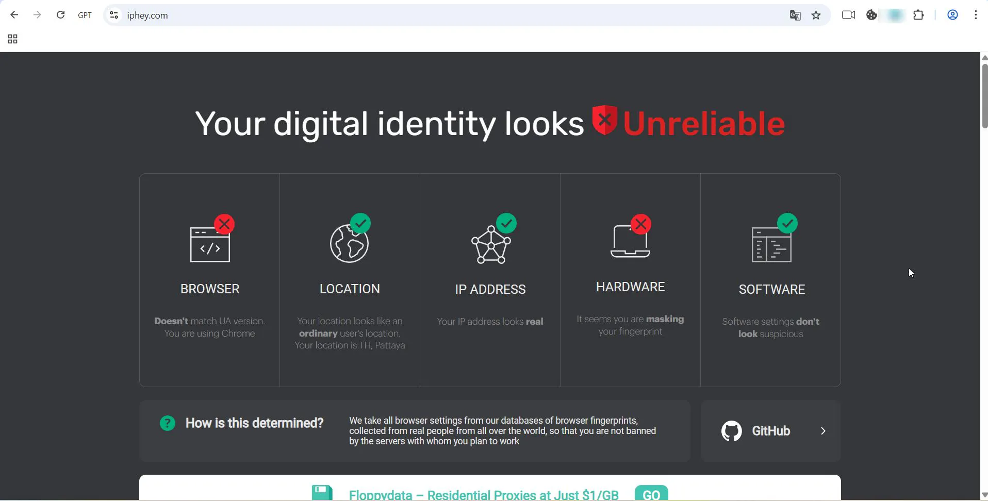
Task: Click the Software settings panel icon
Action: click(x=771, y=245)
